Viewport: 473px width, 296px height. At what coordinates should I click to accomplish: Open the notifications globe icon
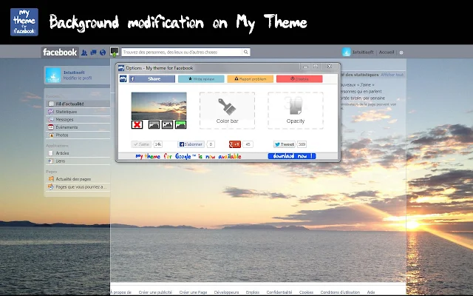pyautogui.click(x=103, y=53)
